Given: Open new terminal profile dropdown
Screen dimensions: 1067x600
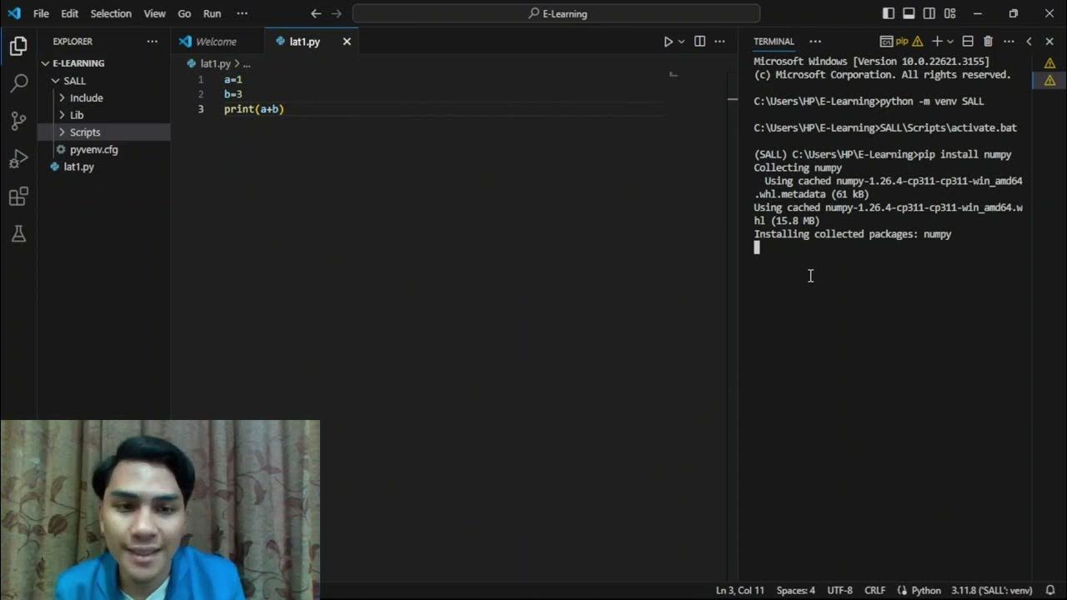Looking at the screenshot, I should (949, 42).
